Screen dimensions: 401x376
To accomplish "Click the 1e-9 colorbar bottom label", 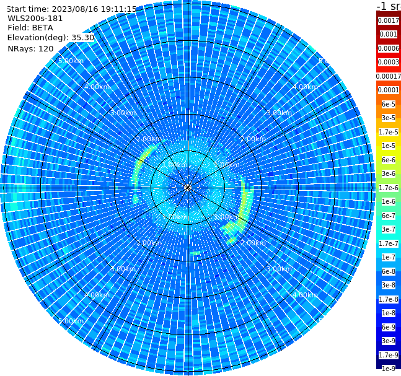I will tap(389, 369).
